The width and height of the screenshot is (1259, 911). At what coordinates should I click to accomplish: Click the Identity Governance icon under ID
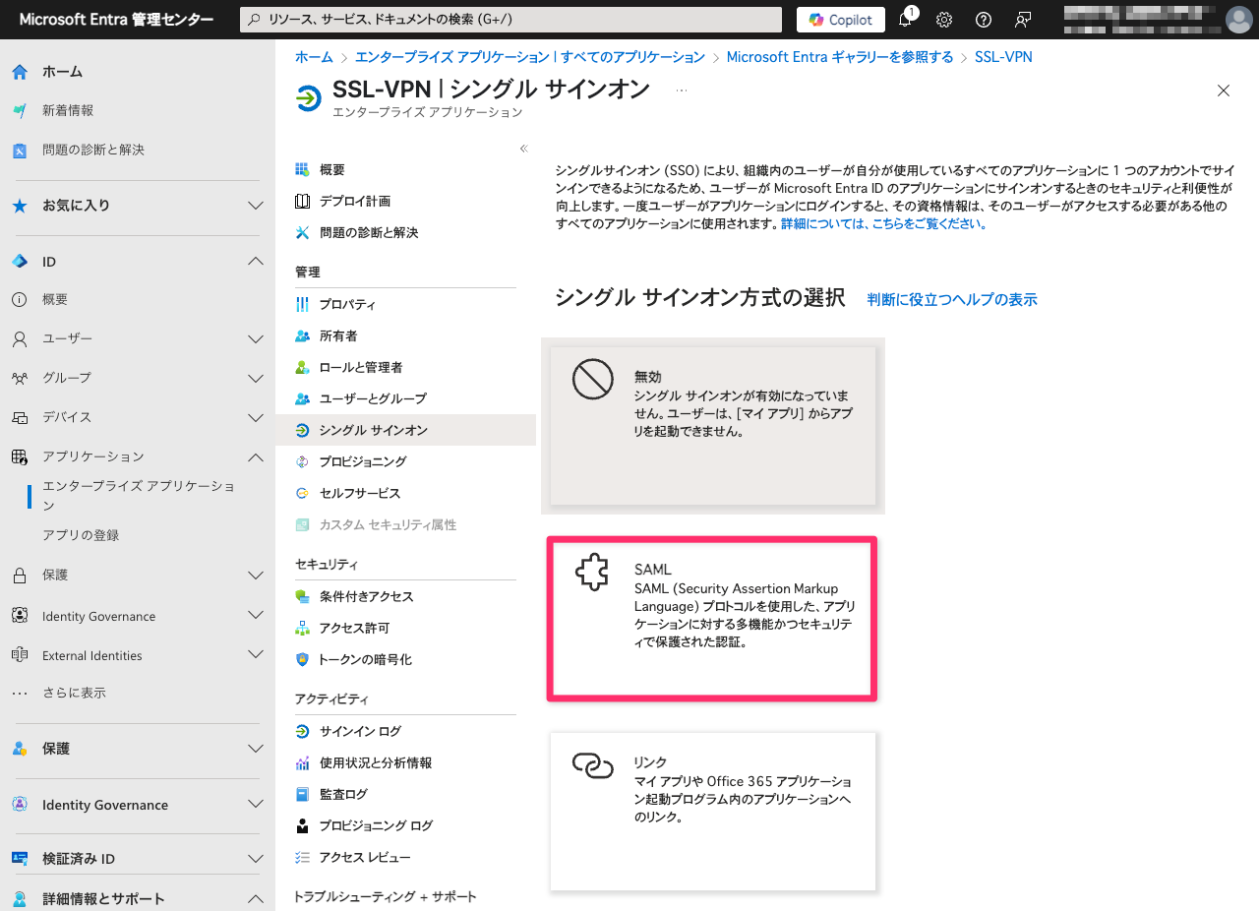[x=20, y=616]
